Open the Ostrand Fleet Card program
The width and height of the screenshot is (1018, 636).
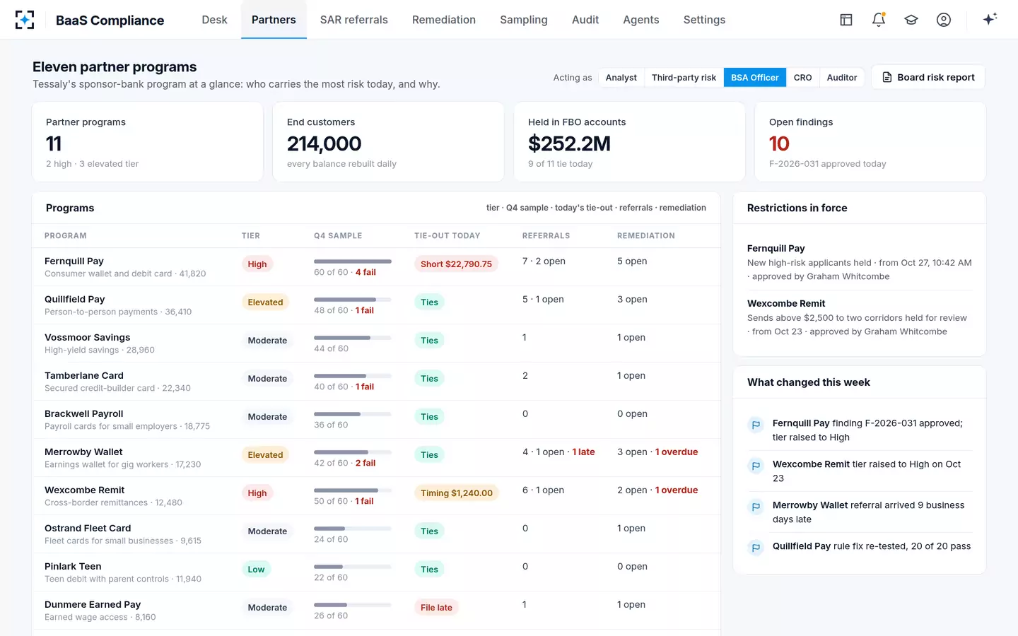376,534
